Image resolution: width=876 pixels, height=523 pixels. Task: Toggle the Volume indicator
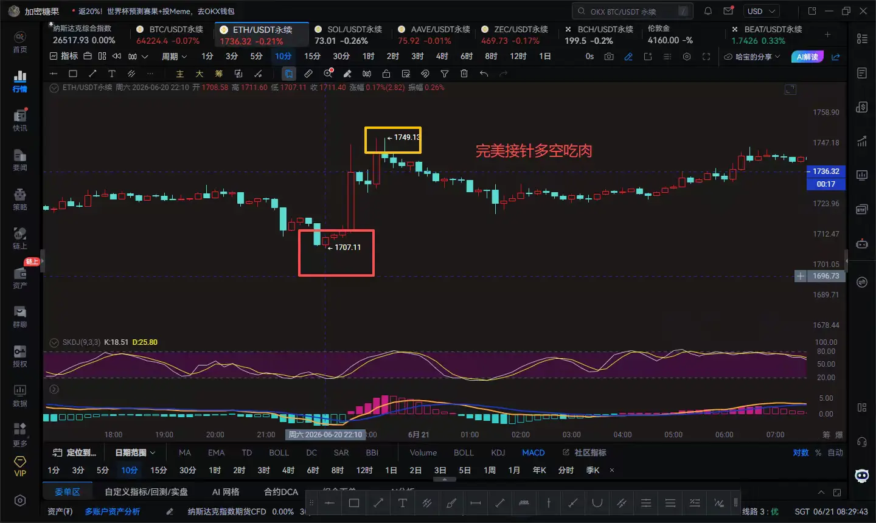[x=423, y=452]
